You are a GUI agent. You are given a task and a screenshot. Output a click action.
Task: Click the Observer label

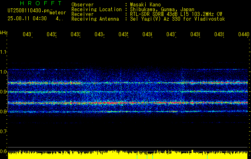(x=83, y=5)
